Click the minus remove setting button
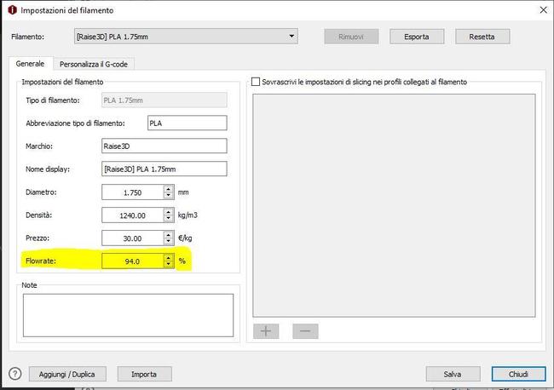 click(x=306, y=330)
